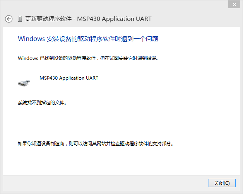Click the blue heading about the driver problem
Image resolution: width=243 pixels, height=194 pixels.
pos(88,39)
